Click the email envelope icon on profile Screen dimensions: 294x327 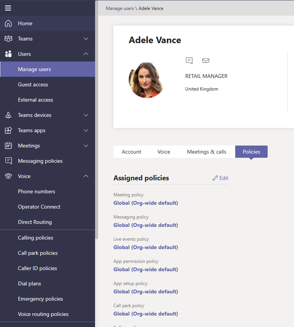(x=206, y=60)
